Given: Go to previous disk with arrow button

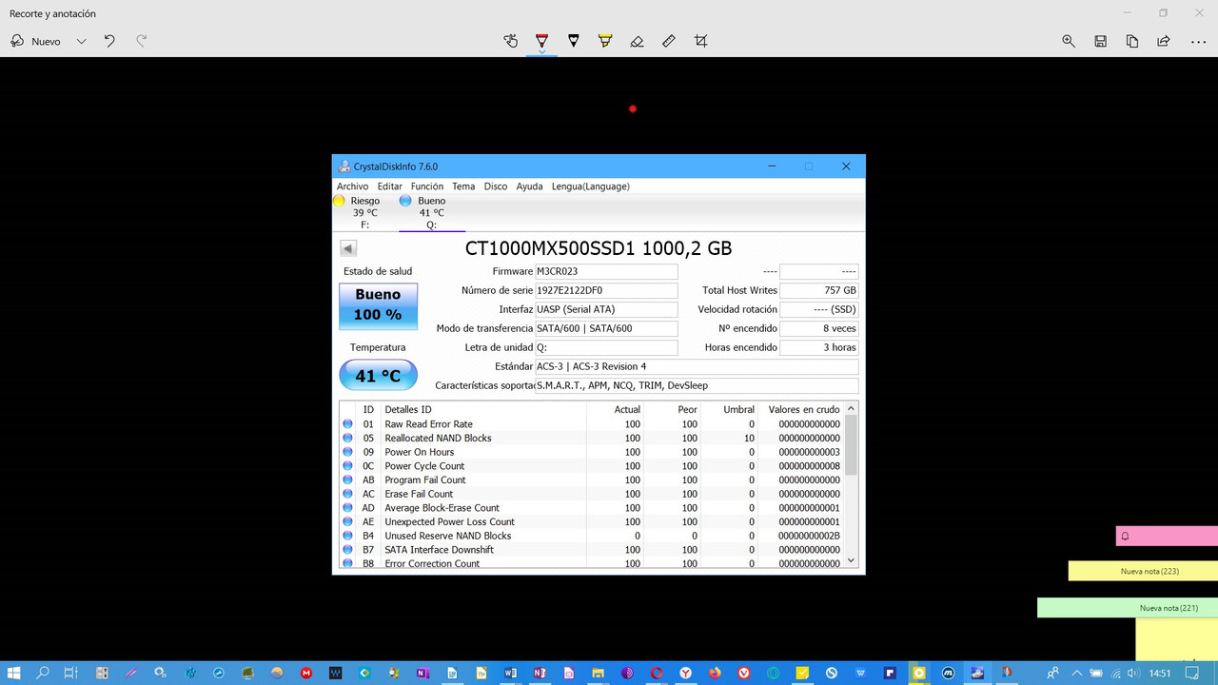Looking at the screenshot, I should 348,248.
